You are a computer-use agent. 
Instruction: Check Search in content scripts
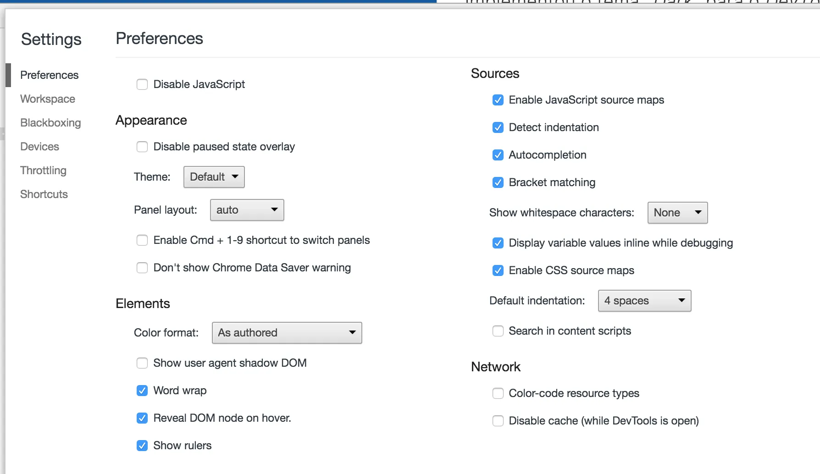pyautogui.click(x=498, y=331)
